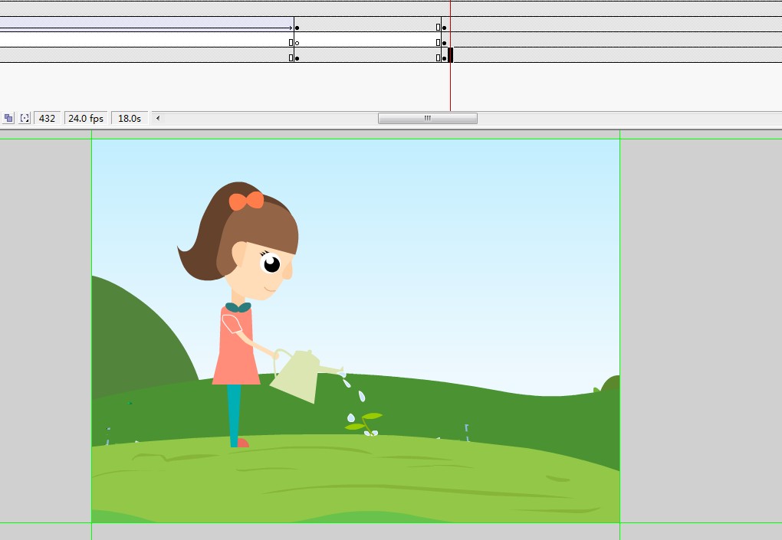Open the Modify Onion Markers icon
This screenshot has height=540, width=782.
click(25, 118)
